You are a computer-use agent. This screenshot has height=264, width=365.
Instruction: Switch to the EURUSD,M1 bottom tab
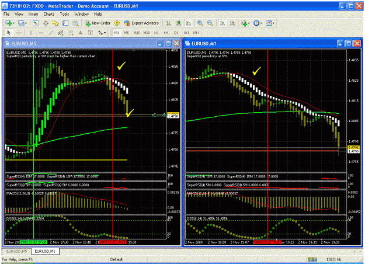(45, 251)
